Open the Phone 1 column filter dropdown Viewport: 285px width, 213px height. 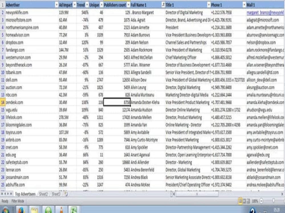pyautogui.click(x=244, y=5)
